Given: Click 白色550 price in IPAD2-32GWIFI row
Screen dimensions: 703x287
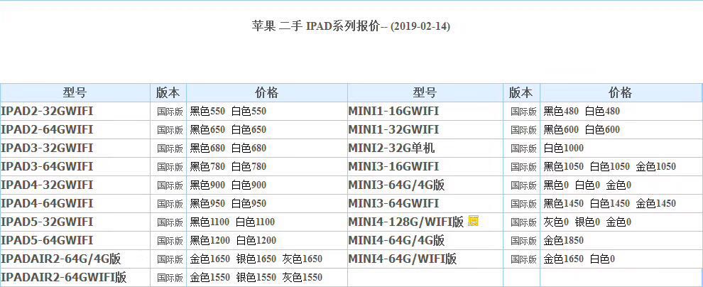Looking at the screenshot, I should (249, 112).
